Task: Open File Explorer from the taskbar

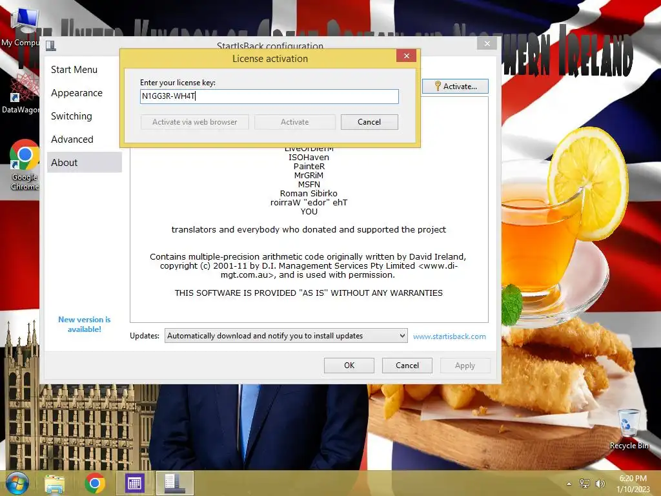Action: 55,483
